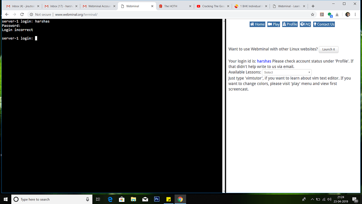Click the Launch it button
The height and width of the screenshot is (204, 362).
[x=328, y=49]
